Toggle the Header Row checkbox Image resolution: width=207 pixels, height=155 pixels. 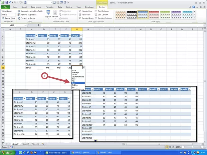click(x=80, y=11)
